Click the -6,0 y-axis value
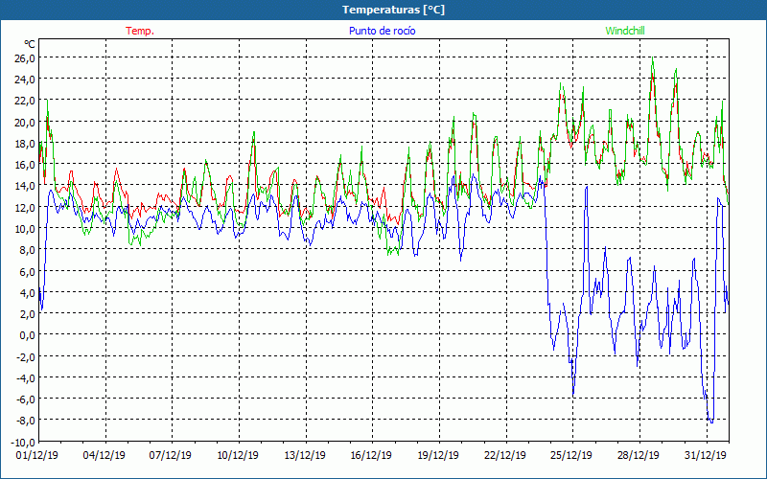The image size is (767, 479). coord(24,399)
